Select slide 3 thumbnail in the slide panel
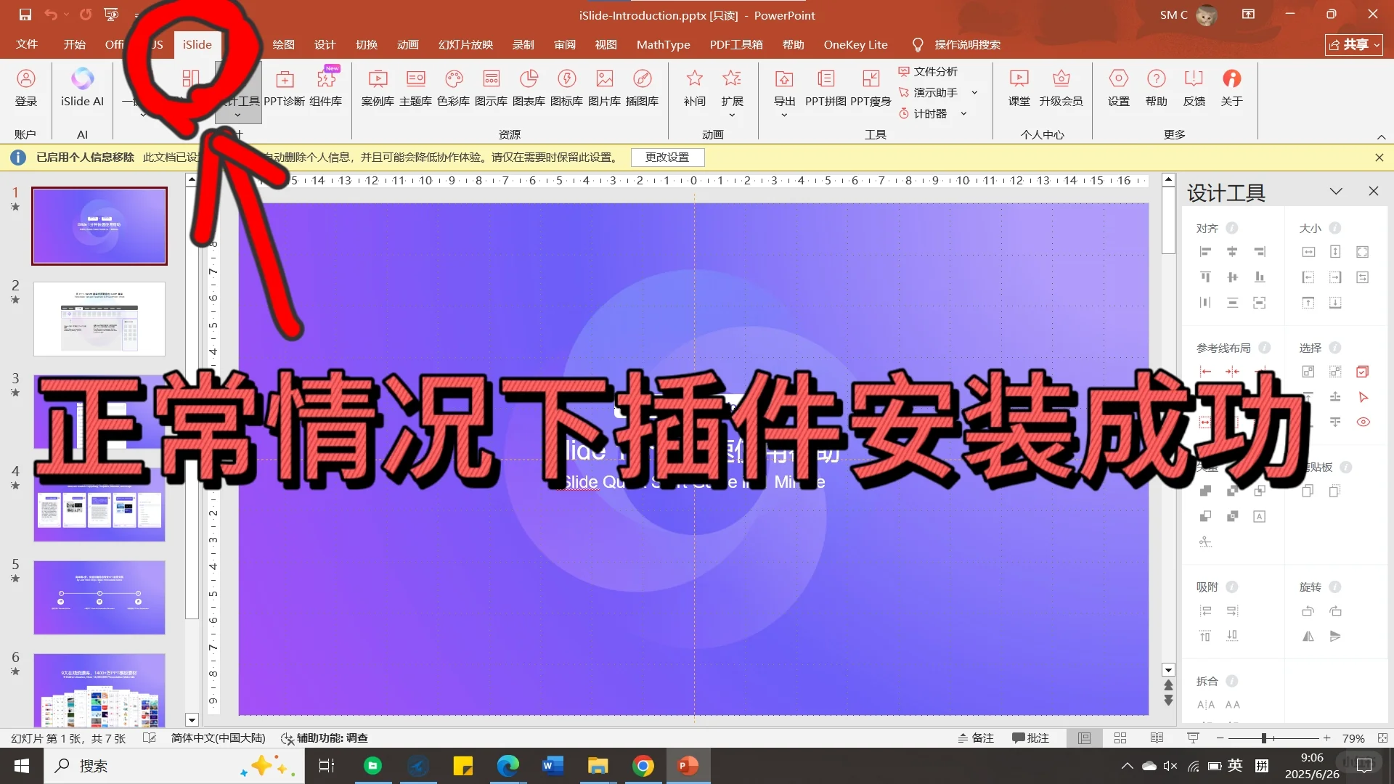This screenshot has height=784, width=1394. [99, 414]
